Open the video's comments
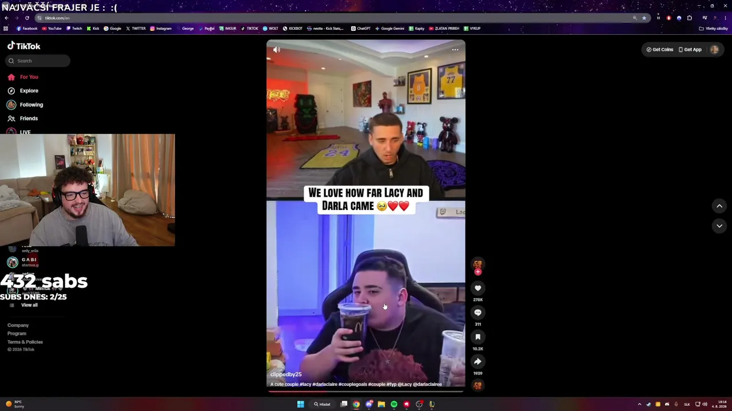The width and height of the screenshot is (732, 411). [478, 313]
